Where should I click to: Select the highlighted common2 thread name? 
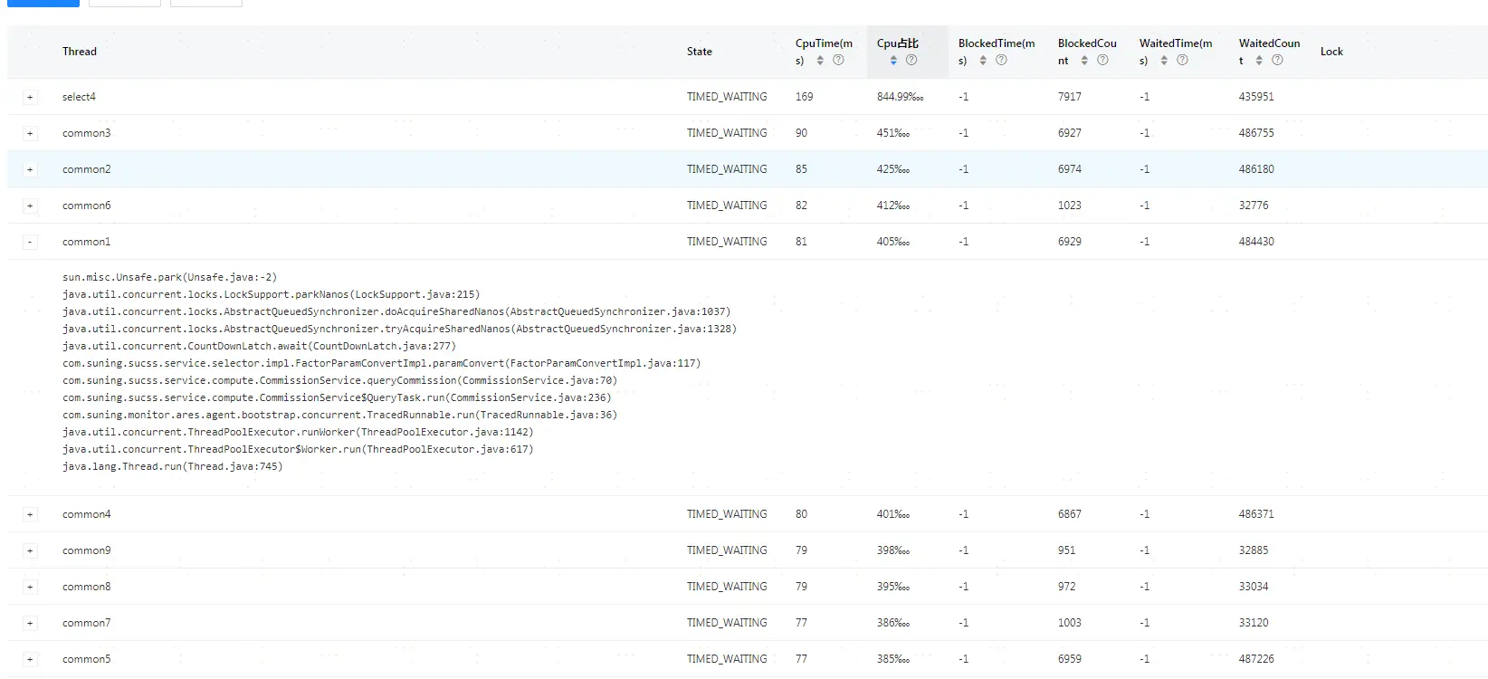[x=87, y=169]
